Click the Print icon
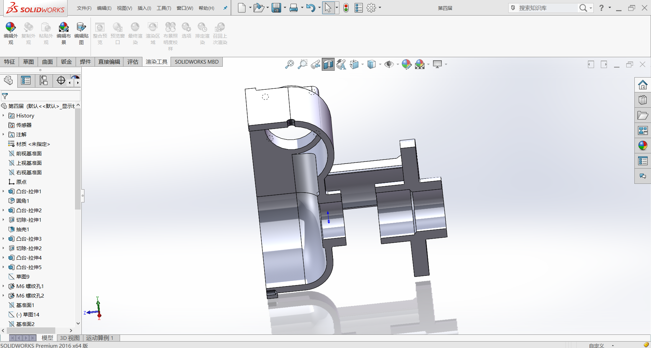The image size is (651, 348). coord(294,8)
